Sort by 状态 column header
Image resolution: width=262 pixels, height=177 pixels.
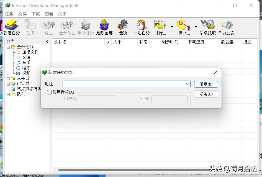click(x=149, y=42)
